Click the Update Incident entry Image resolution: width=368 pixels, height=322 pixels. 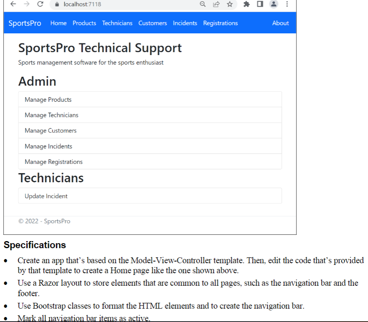click(x=47, y=196)
